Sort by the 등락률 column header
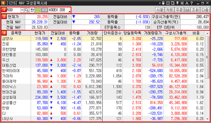This screenshot has width=211, height=123. coord(74,33)
